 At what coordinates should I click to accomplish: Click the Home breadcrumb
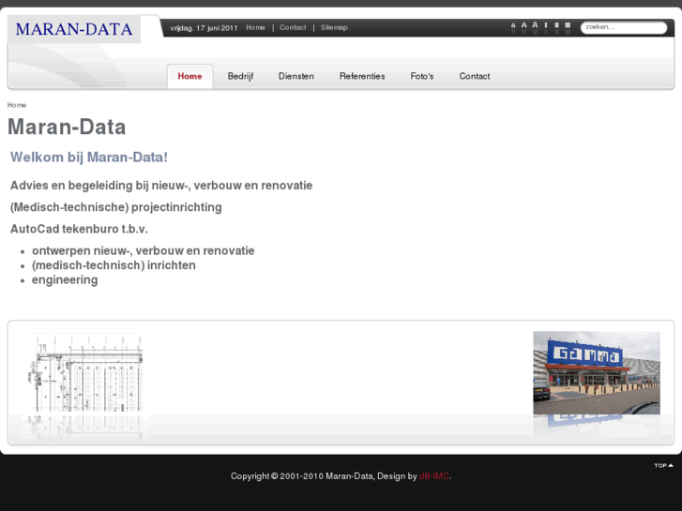(17, 105)
